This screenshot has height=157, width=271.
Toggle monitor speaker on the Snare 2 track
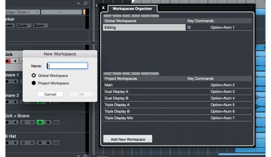coord(15,102)
